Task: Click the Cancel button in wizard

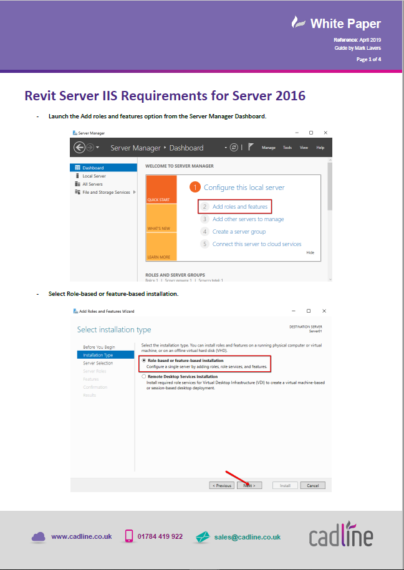Action: [x=312, y=485]
